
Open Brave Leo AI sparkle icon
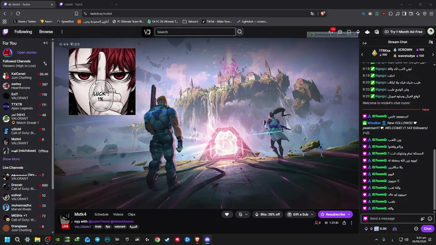click(418, 14)
